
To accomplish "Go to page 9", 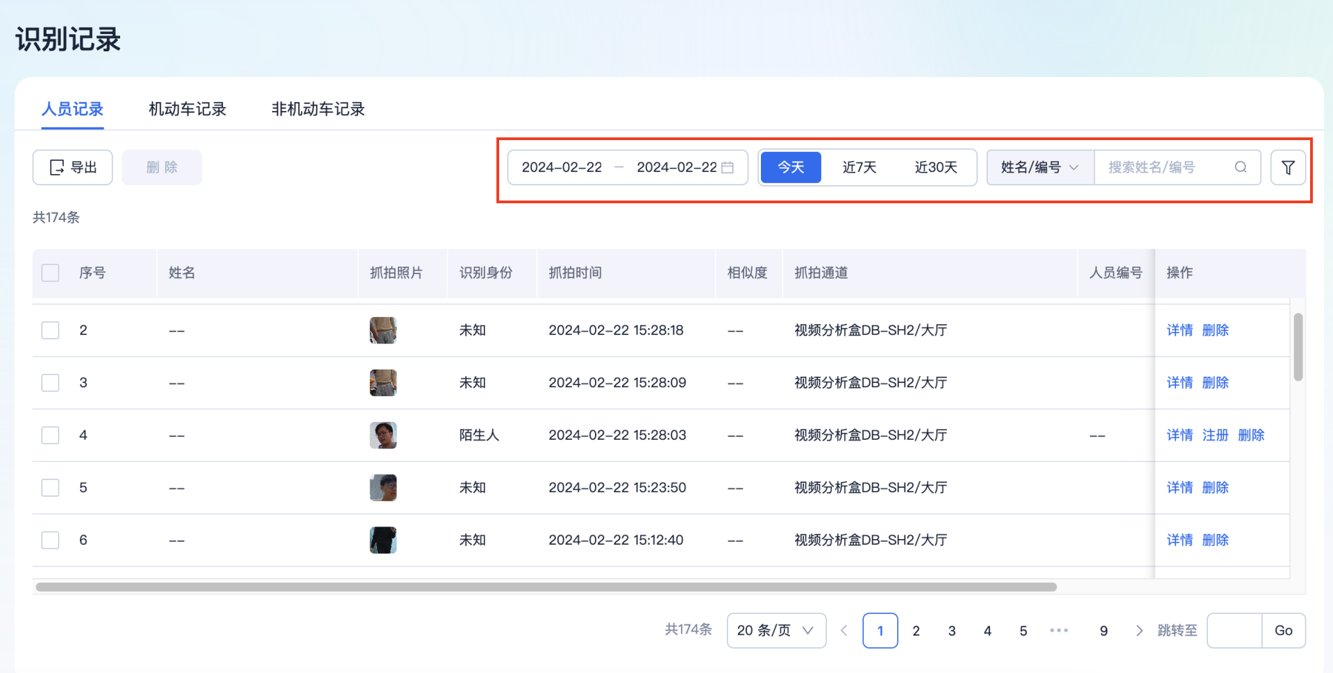I will (x=1104, y=631).
